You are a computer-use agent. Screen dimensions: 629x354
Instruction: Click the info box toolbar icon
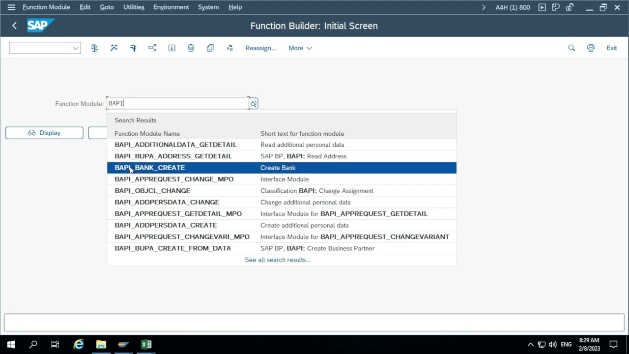172,48
